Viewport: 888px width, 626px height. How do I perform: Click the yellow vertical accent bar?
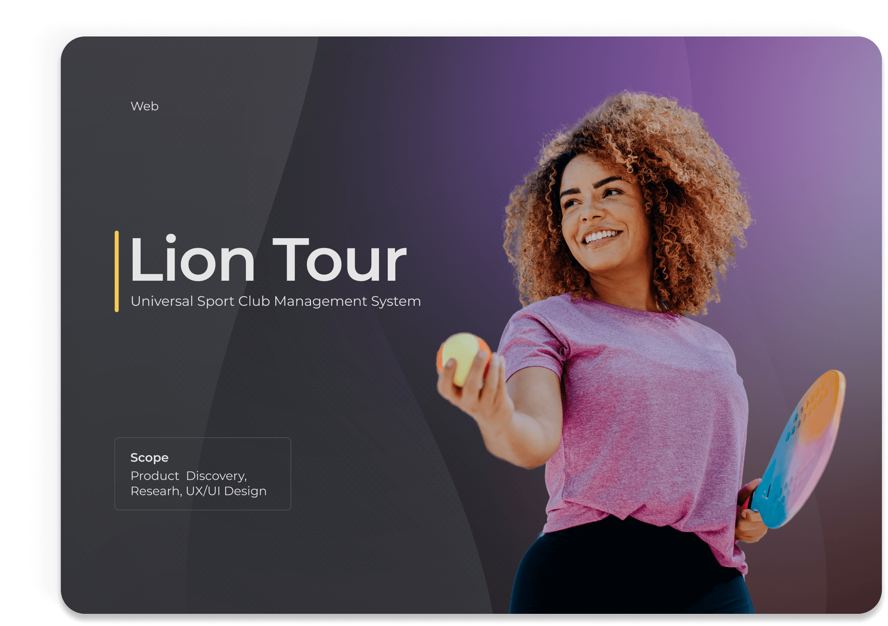(116, 271)
